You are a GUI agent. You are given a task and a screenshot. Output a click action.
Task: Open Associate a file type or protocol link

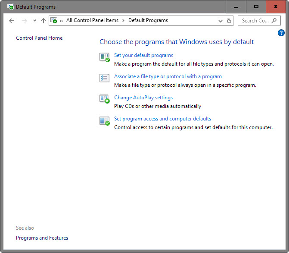(168, 76)
